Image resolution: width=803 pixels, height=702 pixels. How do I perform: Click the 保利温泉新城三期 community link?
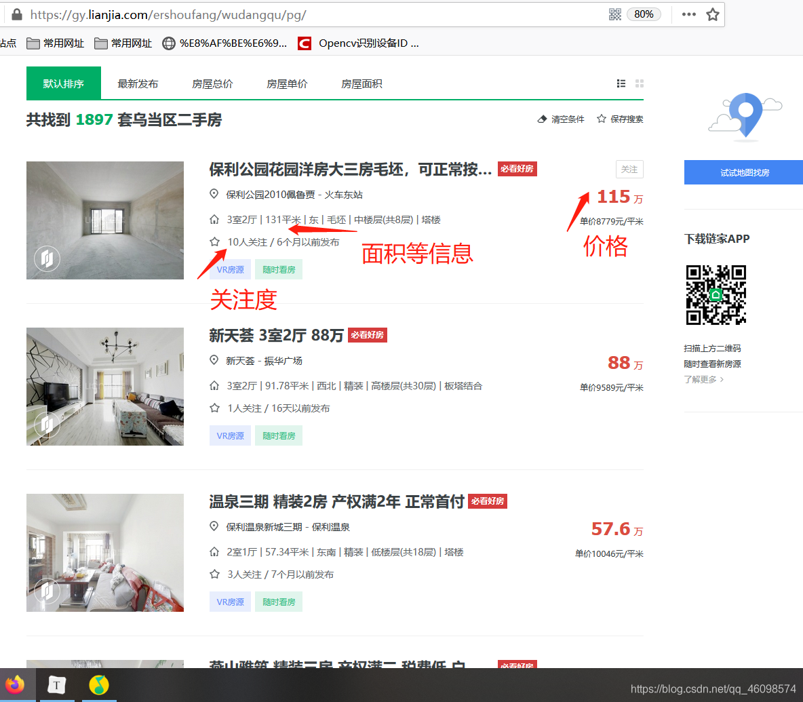tap(265, 528)
